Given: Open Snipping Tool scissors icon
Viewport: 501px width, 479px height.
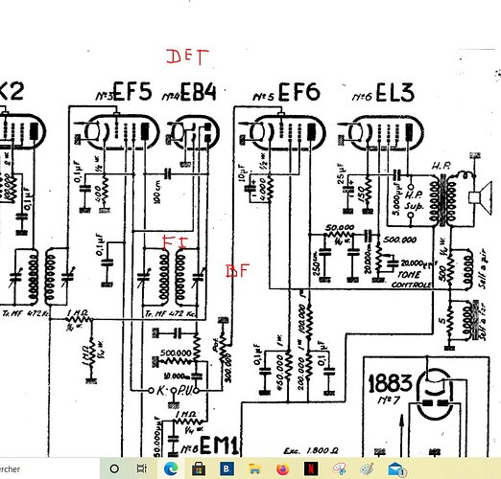Looking at the screenshot, I should pos(339,468).
